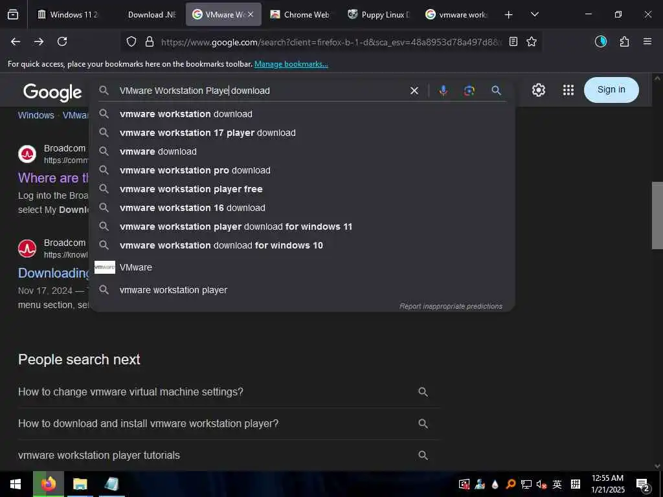Viewport: 663px width, 497px height.
Task: Switch to the last 'vmware work' tab
Action: (456, 14)
